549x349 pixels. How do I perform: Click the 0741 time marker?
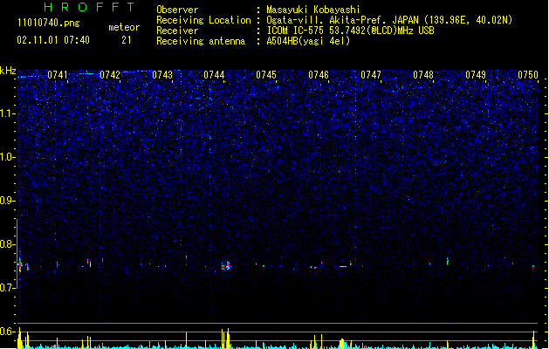pyautogui.click(x=58, y=75)
